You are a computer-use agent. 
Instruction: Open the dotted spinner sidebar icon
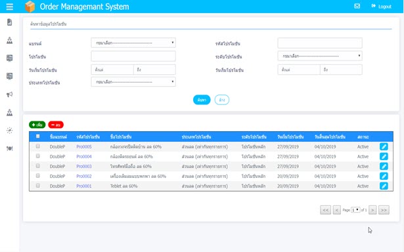click(10, 130)
